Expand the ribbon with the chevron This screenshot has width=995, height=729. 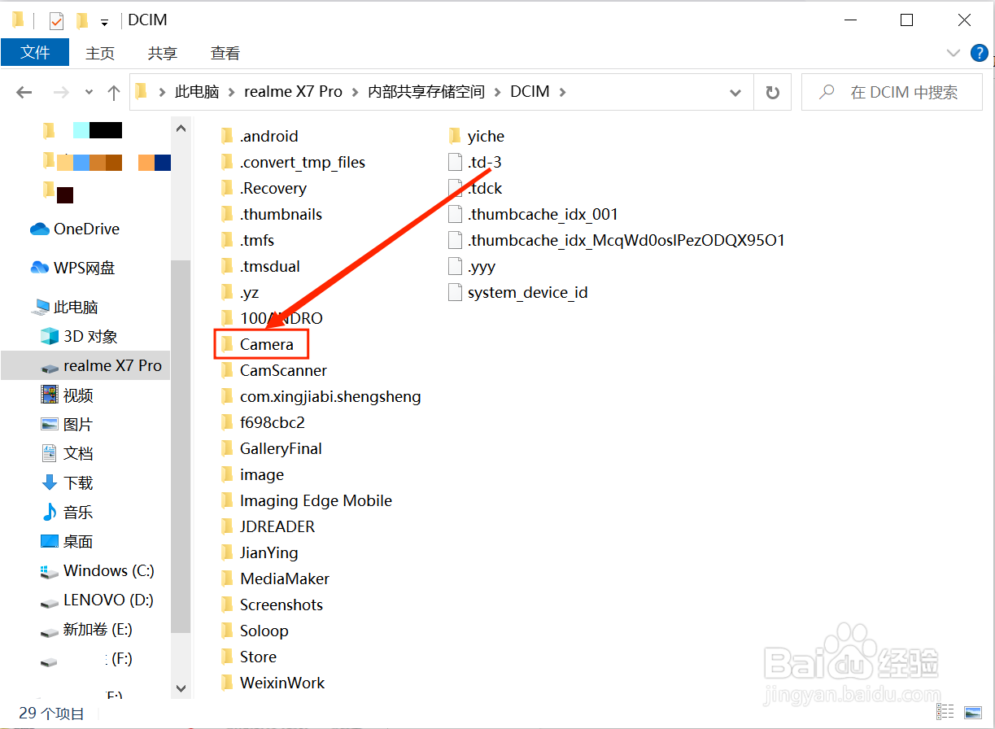(x=954, y=54)
